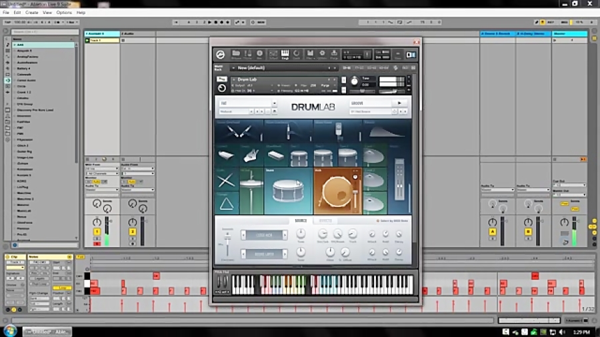Select Plug-ins category in Ableton browser
The image size is (600, 337).
[7, 80]
